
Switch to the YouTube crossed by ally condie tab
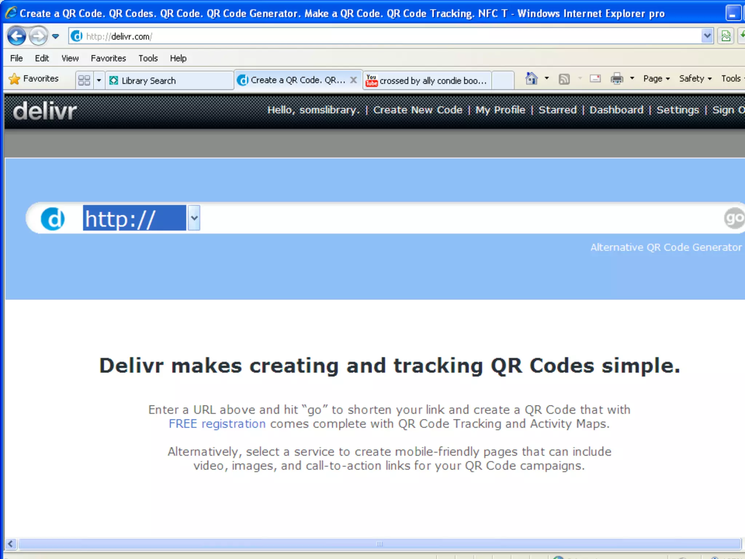point(427,80)
